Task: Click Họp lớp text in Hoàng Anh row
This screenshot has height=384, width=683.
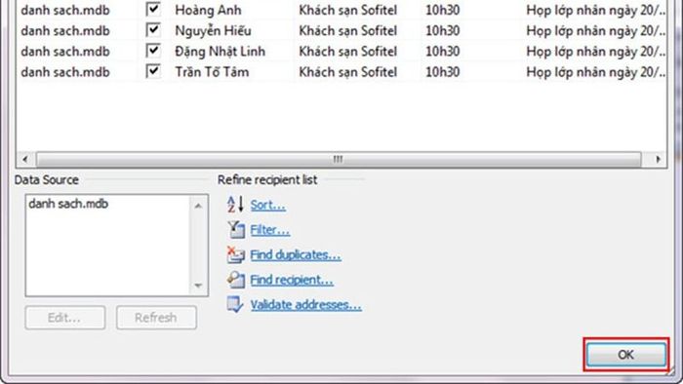Action: 595,10
